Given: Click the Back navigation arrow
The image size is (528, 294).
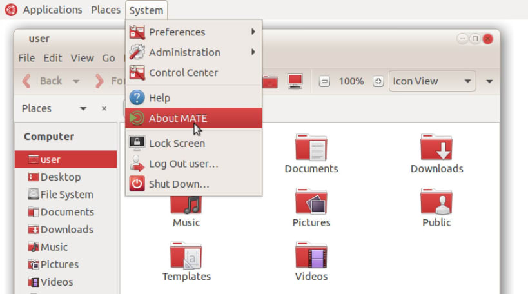Looking at the screenshot, I should 26,81.
